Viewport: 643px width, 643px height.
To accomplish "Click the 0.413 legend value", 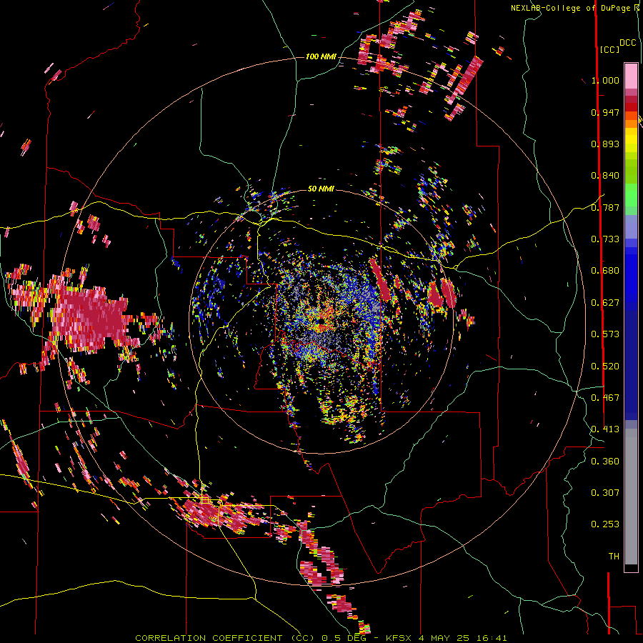I will (x=605, y=429).
